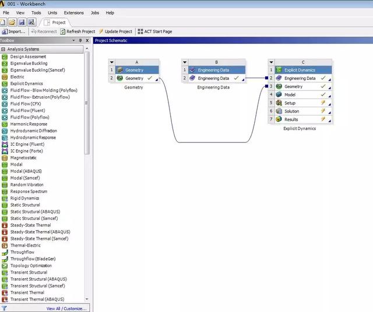This screenshot has height=312, width=373.
Task: Select Transient Structural system
Action: tap(29, 272)
